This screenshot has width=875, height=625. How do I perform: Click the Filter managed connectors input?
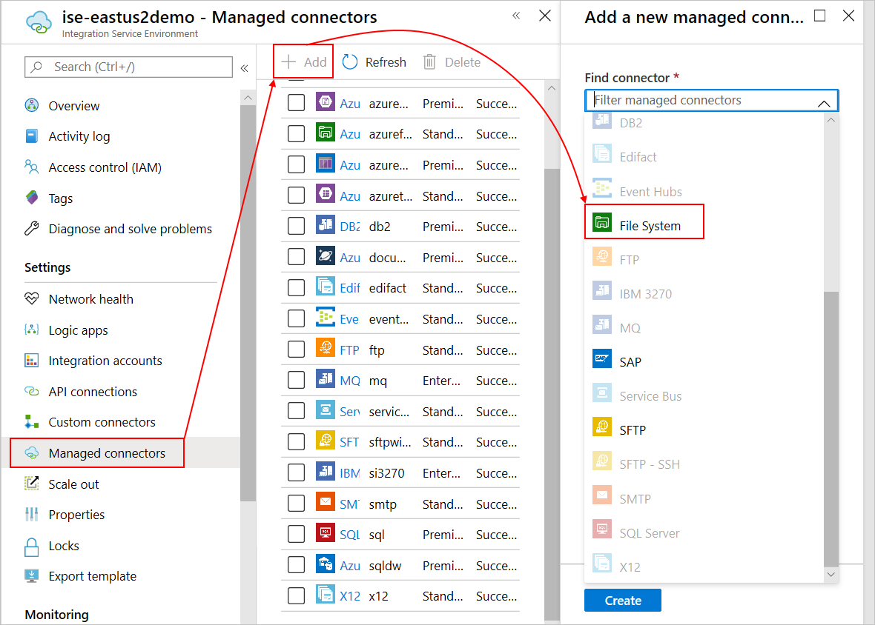point(712,100)
